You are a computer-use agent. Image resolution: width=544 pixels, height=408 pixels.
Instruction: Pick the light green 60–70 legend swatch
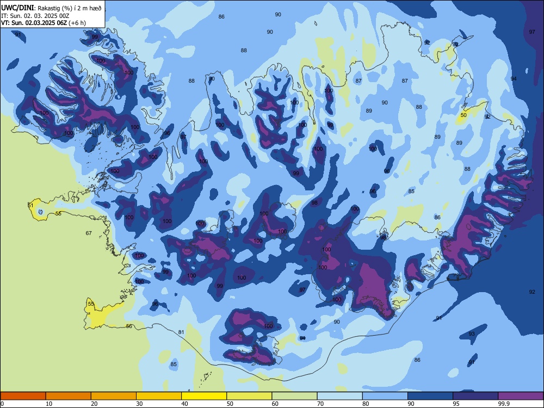[294, 396]
